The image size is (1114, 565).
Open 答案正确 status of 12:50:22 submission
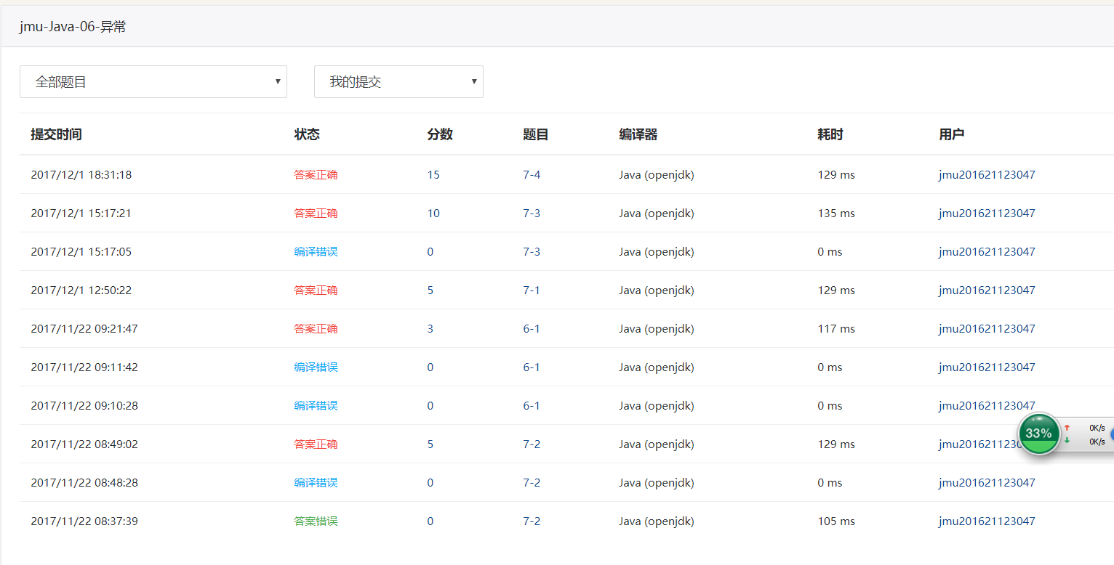tap(316, 290)
